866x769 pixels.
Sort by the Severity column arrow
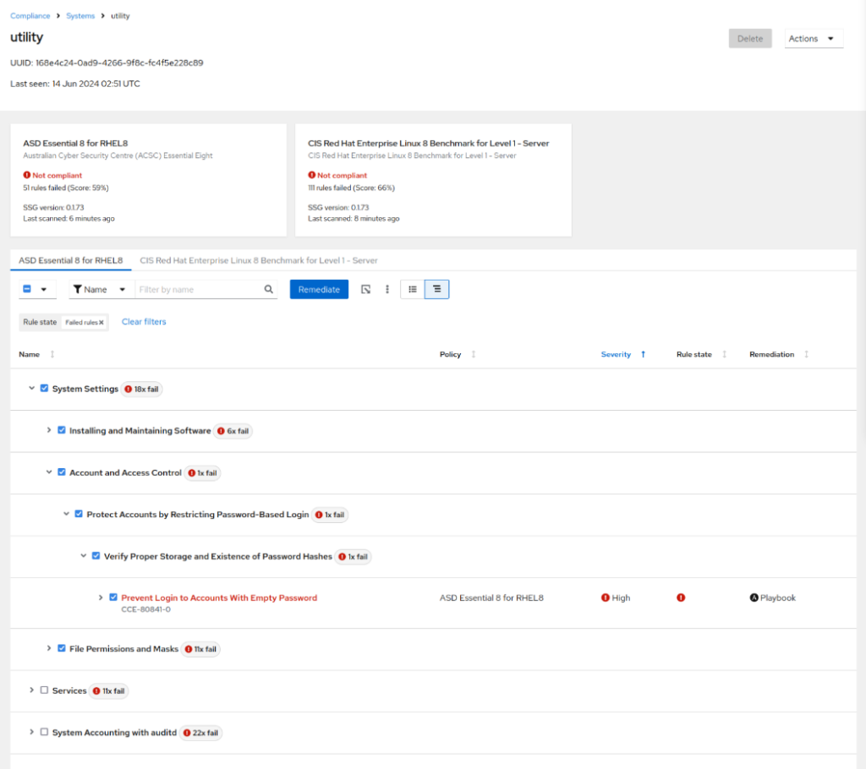(643, 354)
